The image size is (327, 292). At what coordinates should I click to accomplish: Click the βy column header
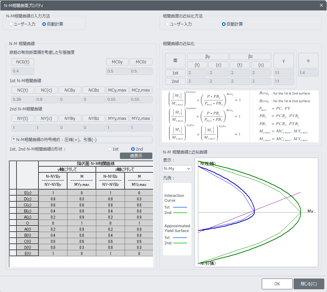[208, 56]
